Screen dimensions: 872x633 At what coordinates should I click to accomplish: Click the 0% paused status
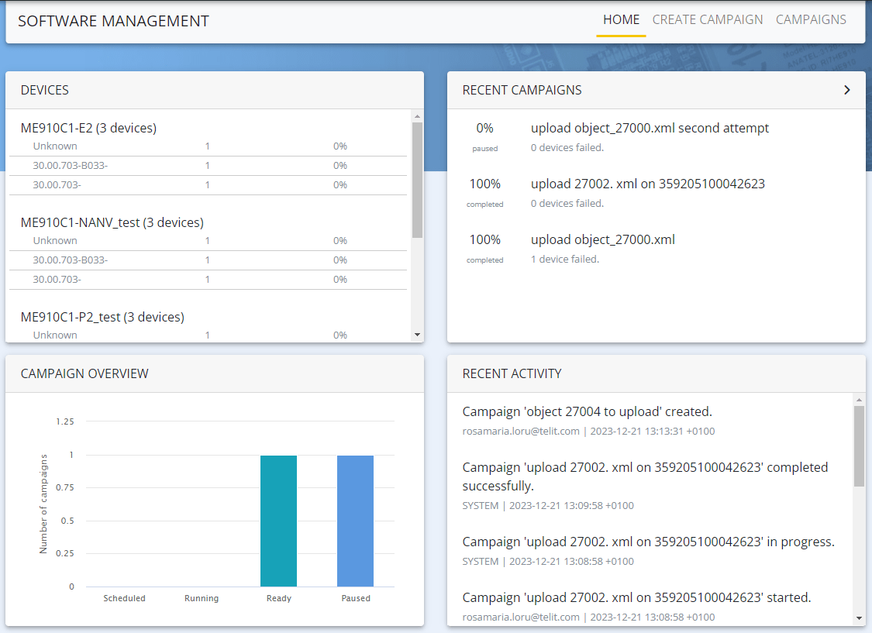point(485,136)
